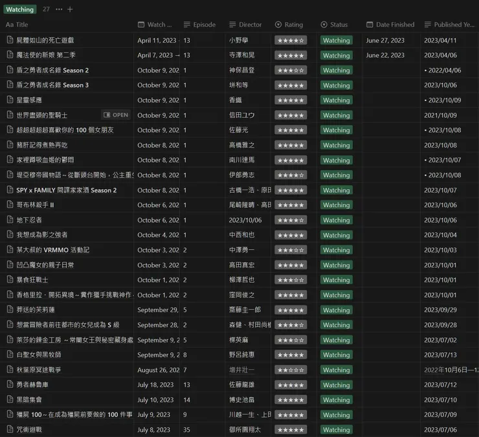
Task: Click page icon of 葬送的芙莉蓮
Action: pos(10,309)
